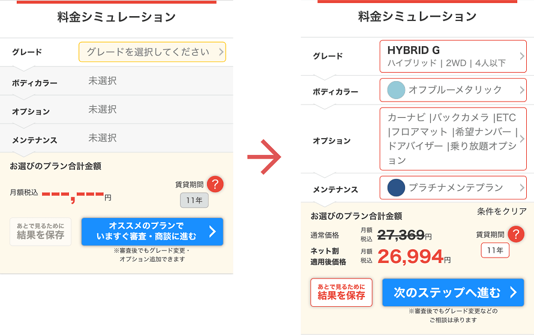534x335 pixels.
Task: Open the プラチナメンテプラン maintenance selector
Action: [453, 187]
